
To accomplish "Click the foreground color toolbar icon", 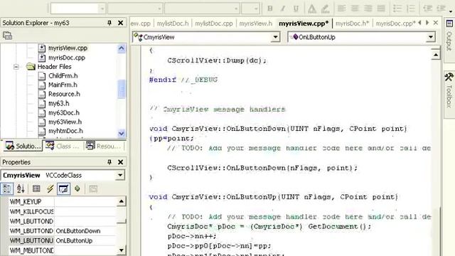I will 312,9.
